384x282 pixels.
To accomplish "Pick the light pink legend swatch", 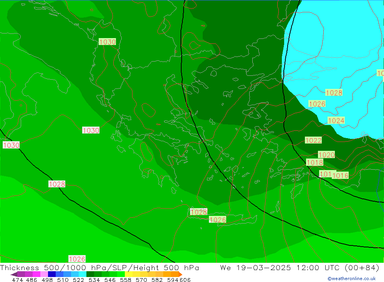I will (44, 274).
